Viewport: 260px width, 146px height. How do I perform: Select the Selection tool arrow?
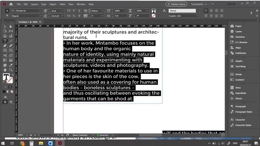(x=5, y=26)
